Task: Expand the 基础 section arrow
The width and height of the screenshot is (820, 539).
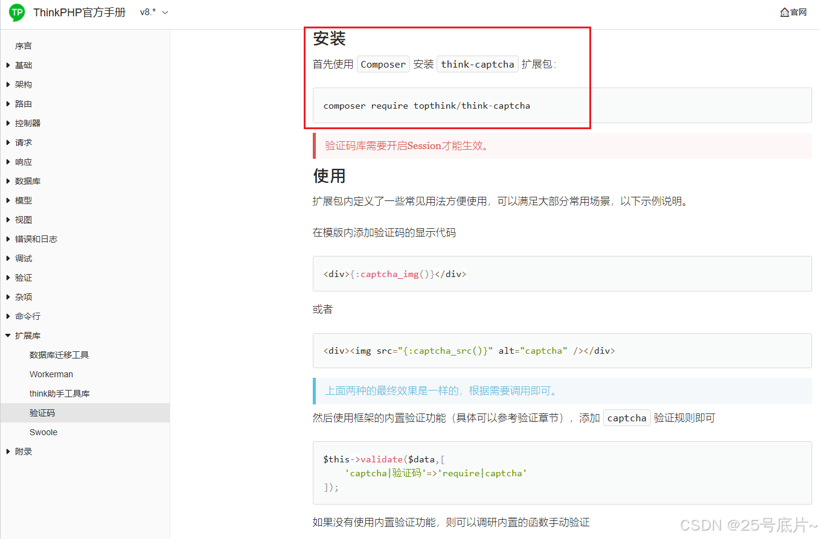Action: (8, 65)
